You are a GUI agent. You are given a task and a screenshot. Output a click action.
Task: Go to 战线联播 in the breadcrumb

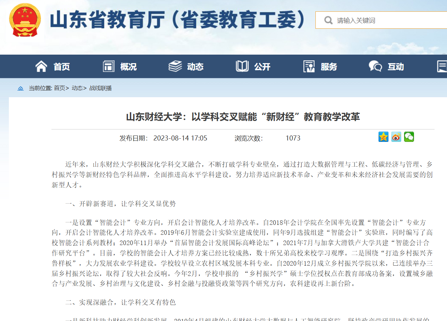click(x=100, y=88)
